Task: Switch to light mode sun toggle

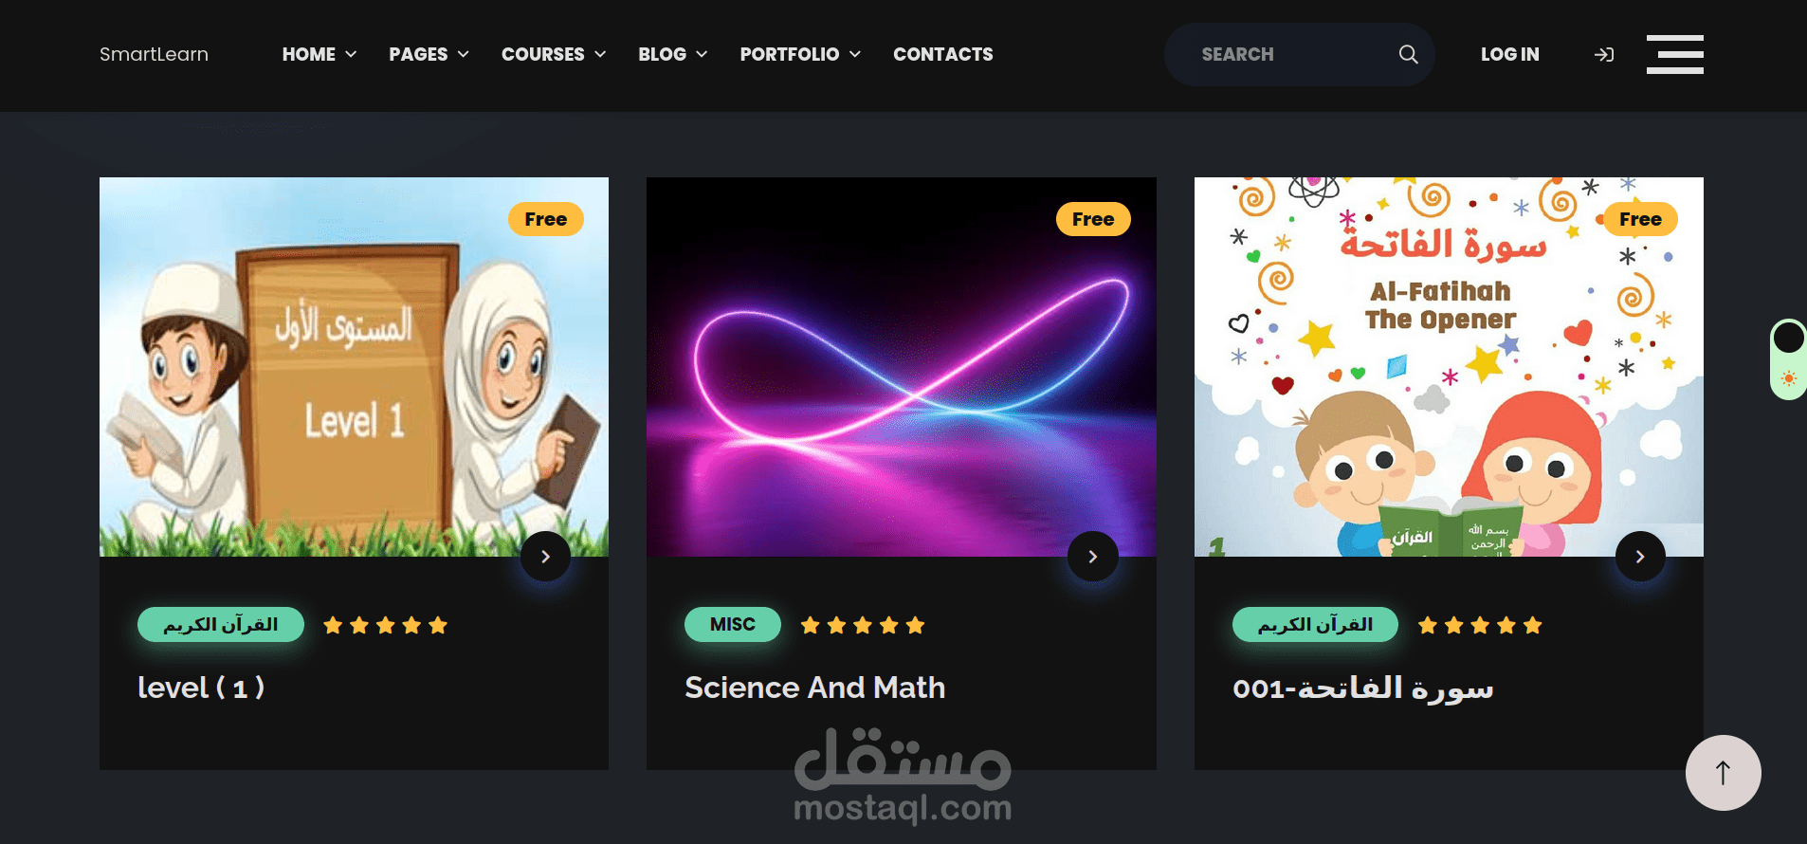Action: pos(1789,378)
